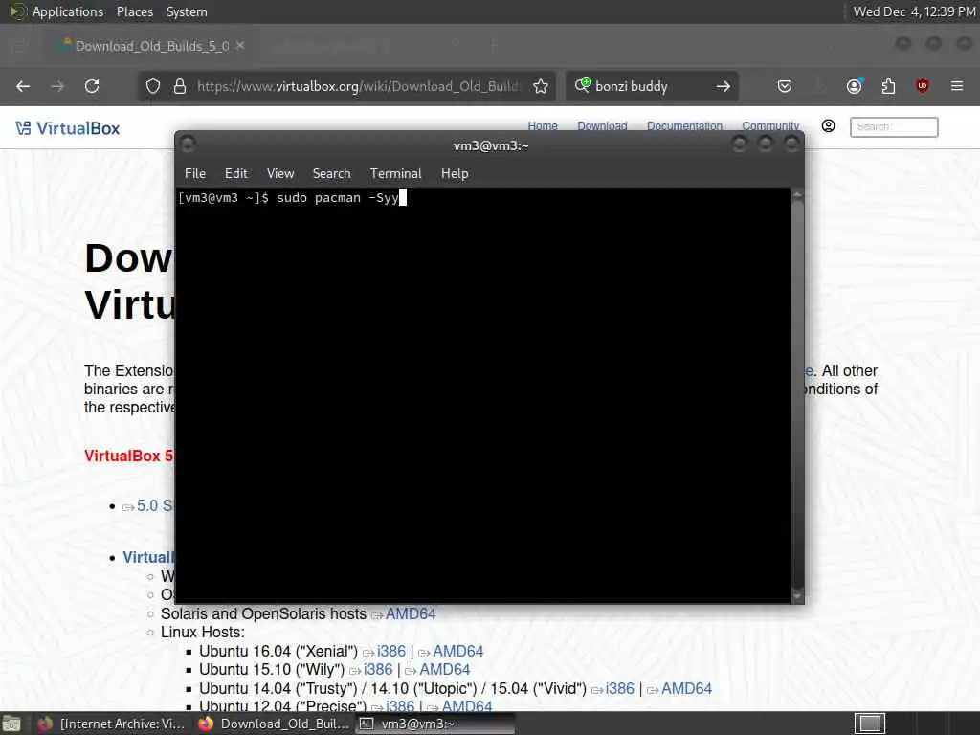Screen dimensions: 980x735
Task: Click the VirtualBox logo
Action: click(x=68, y=128)
